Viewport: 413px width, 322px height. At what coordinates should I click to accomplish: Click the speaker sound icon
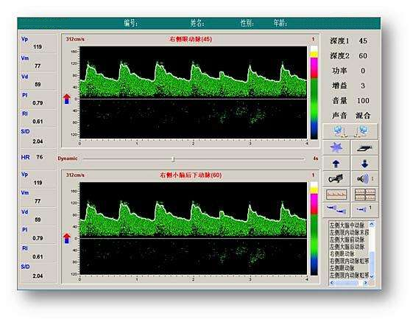365,179
